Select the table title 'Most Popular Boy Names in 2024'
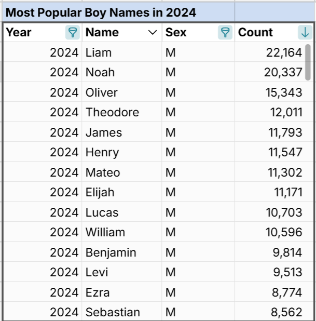Image resolution: width=316 pixels, height=321 pixels. [x=101, y=12]
